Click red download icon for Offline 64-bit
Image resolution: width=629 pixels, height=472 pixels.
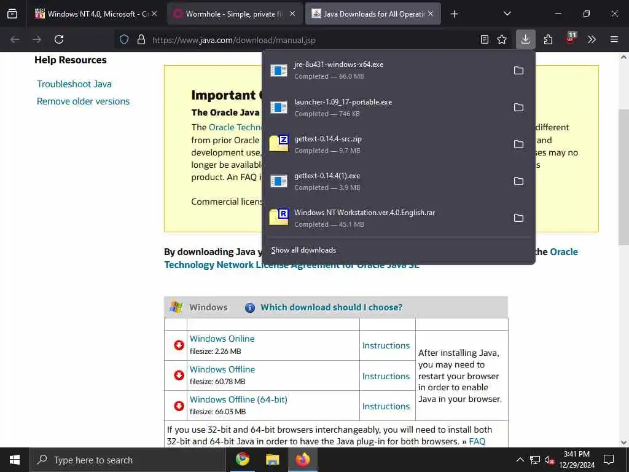pos(179,406)
